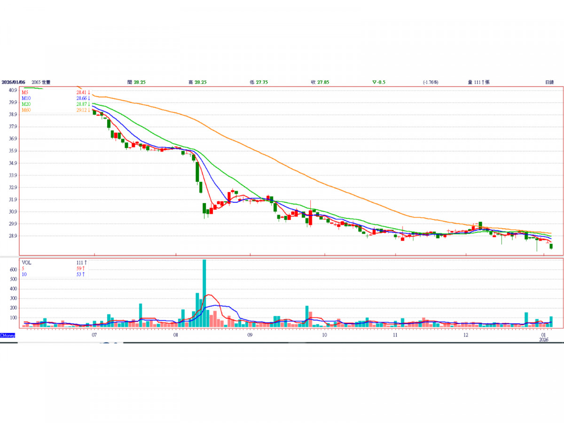Click the closing price 27.85 value

pos(323,82)
